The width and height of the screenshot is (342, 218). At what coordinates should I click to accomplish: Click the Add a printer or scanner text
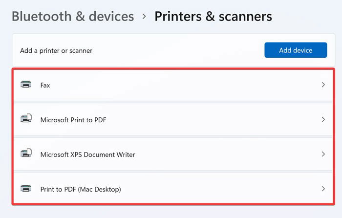56,51
